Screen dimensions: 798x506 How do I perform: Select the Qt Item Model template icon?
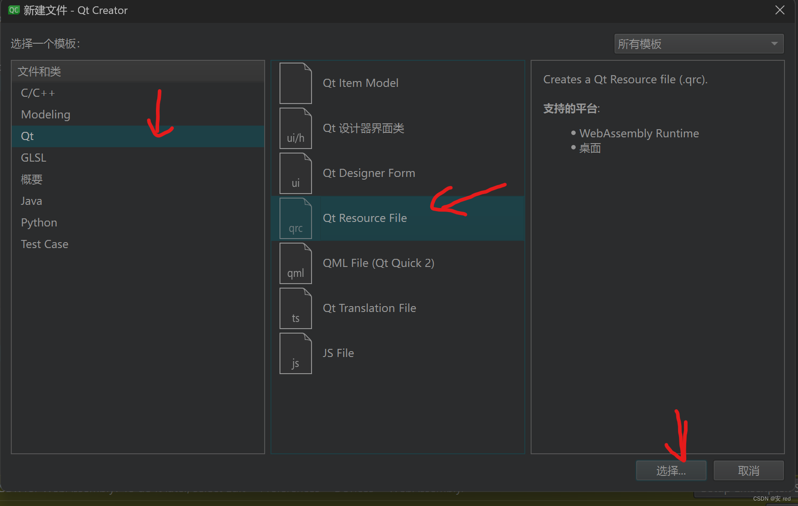click(x=295, y=83)
